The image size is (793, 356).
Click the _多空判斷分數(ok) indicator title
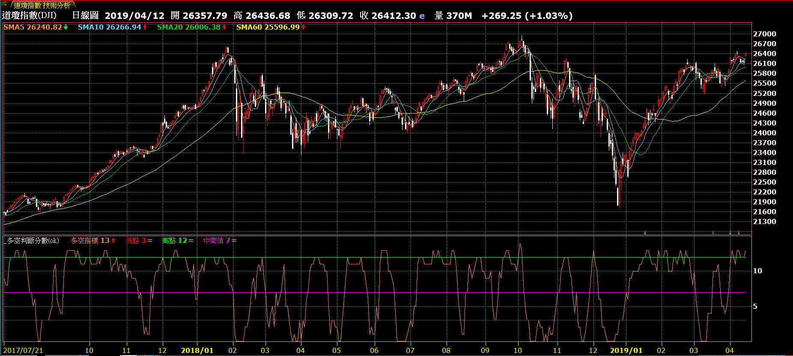pos(32,241)
